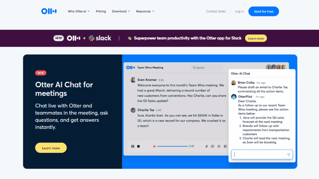Send chat message with paper plane icon
The image size is (319, 179).
pyautogui.click(x=288, y=155)
